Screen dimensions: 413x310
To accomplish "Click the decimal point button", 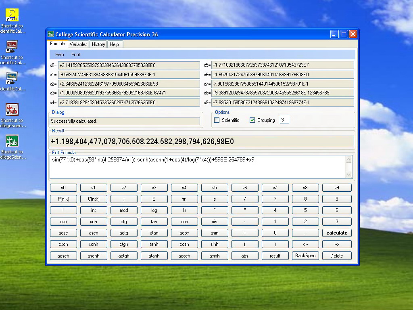I will [305, 233].
